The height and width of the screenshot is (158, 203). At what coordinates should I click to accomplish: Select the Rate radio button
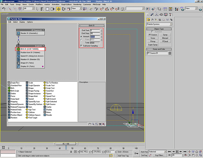(81, 40)
